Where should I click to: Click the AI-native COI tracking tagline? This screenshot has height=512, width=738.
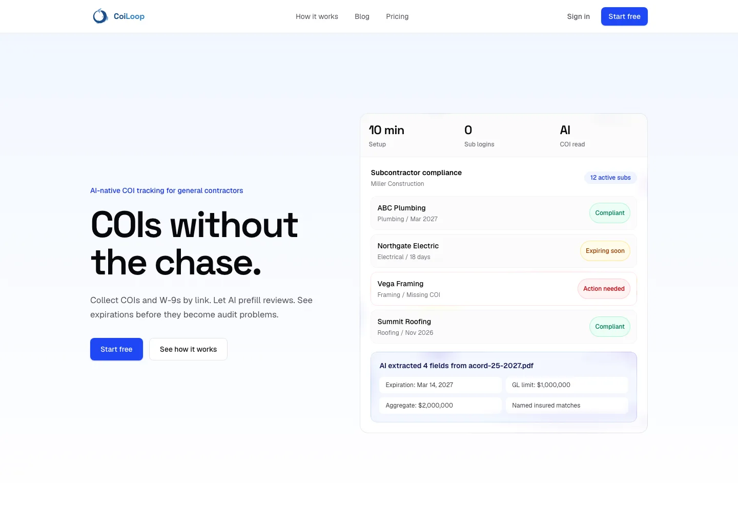(x=167, y=190)
